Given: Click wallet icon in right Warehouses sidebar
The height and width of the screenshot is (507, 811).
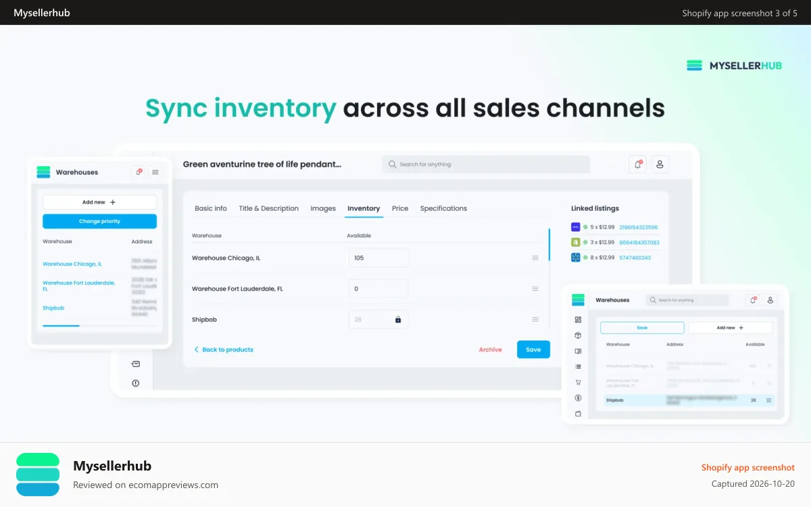Looking at the screenshot, I should 578,413.
